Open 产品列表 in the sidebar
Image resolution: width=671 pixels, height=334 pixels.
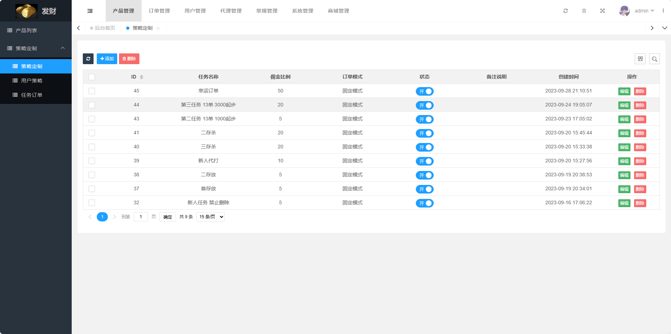[x=36, y=30]
